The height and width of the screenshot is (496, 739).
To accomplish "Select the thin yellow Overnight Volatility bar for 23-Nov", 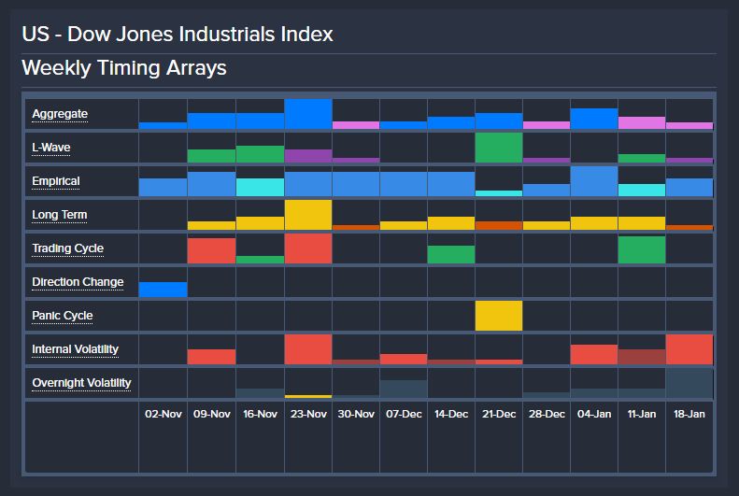I will [x=308, y=397].
